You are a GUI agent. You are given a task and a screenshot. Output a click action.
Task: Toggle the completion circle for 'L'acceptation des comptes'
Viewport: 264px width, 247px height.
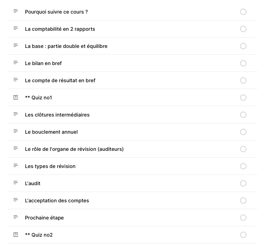point(243,201)
